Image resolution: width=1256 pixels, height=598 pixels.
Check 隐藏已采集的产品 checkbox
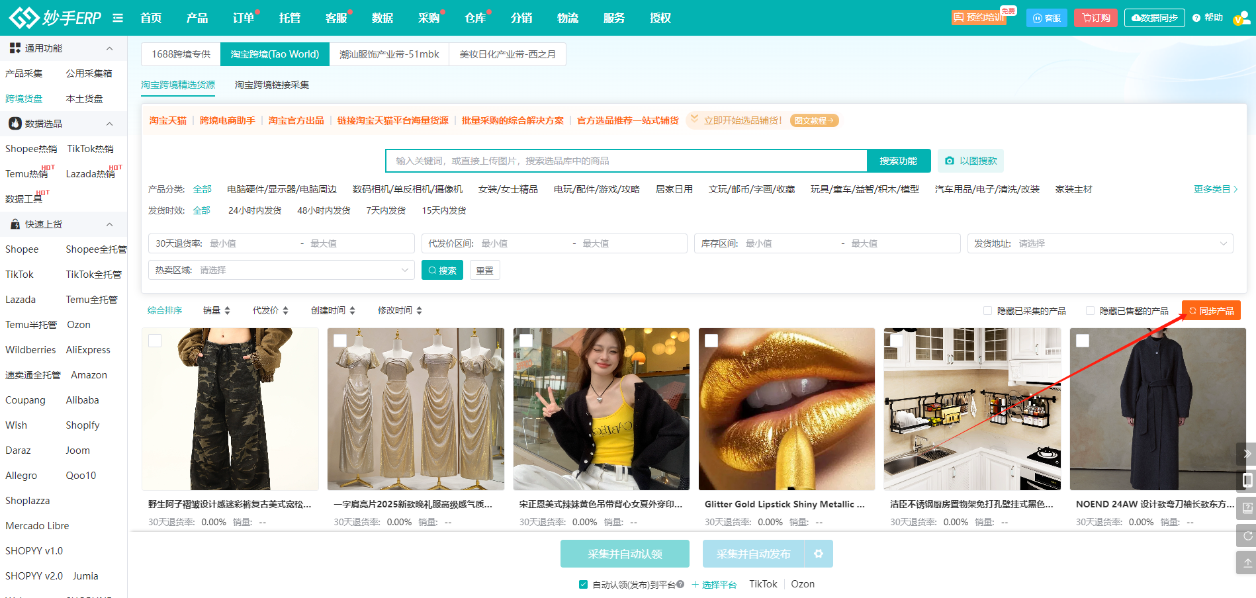[987, 310]
